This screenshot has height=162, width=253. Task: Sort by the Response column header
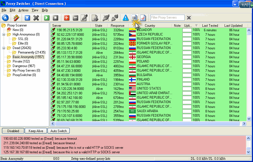[x=118, y=26]
